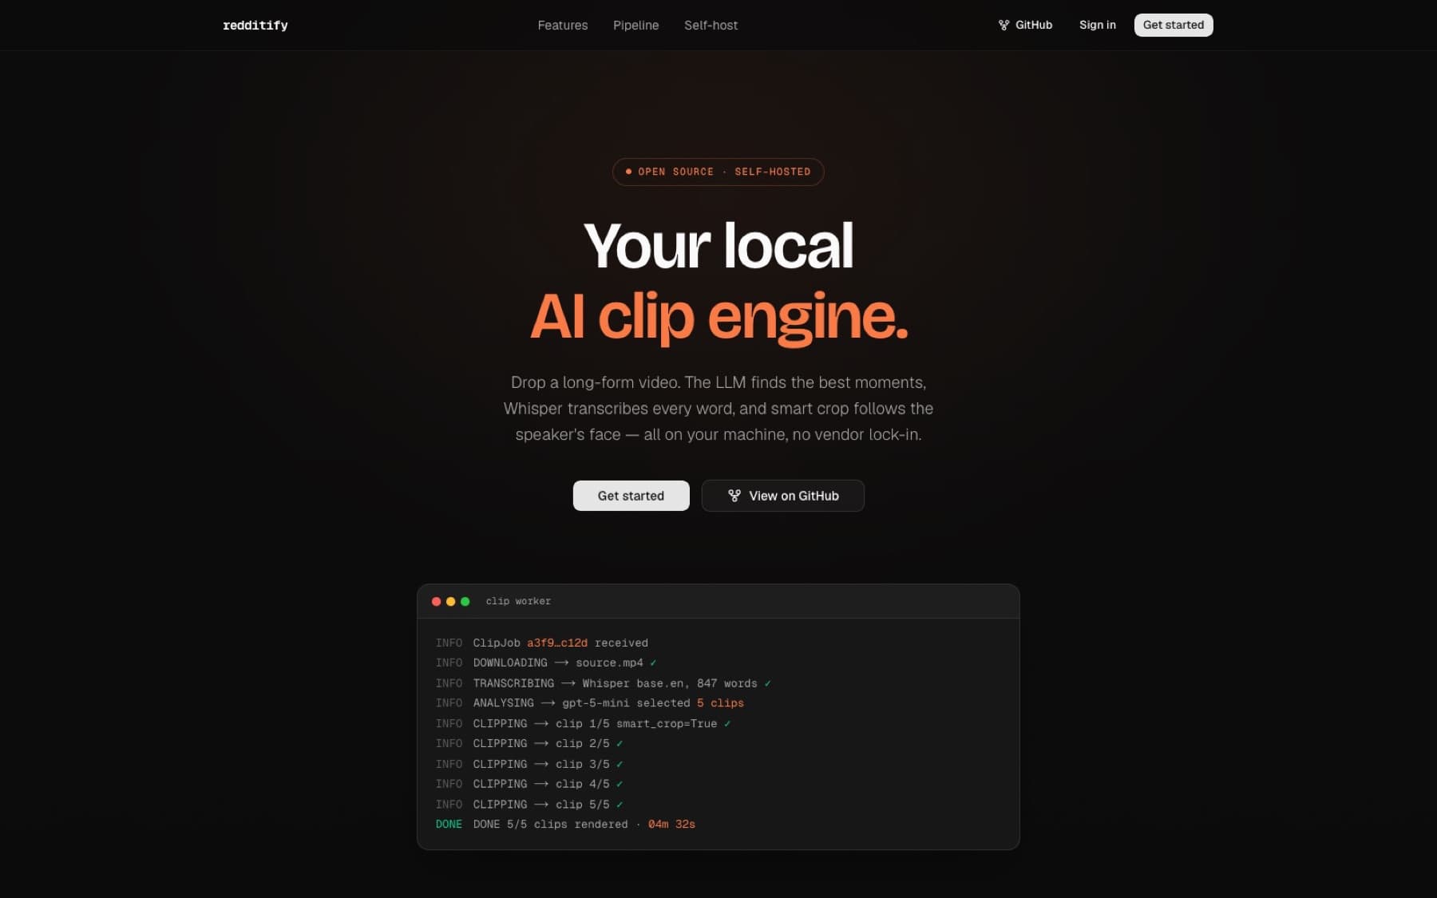Click the Sign in link
1437x898 pixels.
[x=1098, y=25]
